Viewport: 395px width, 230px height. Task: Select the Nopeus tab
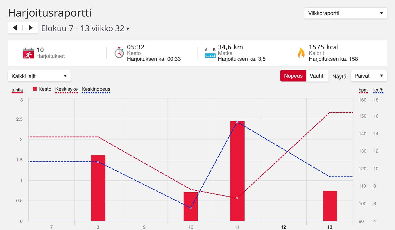[293, 76]
